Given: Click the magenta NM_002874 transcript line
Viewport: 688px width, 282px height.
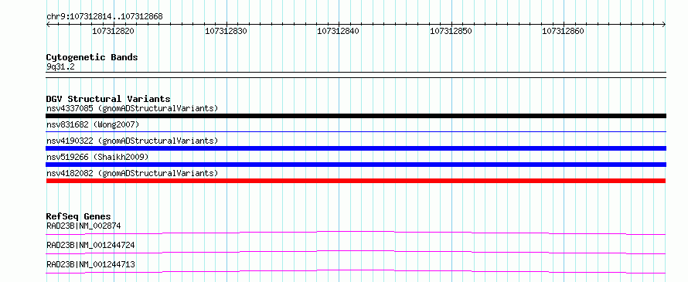Looking at the screenshot, I should (356, 233).
